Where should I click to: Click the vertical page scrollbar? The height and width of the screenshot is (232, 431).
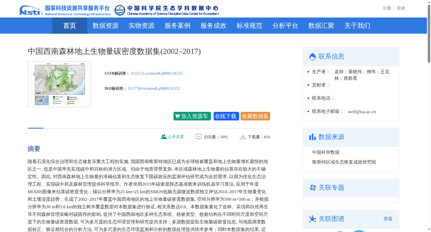[429, 34]
